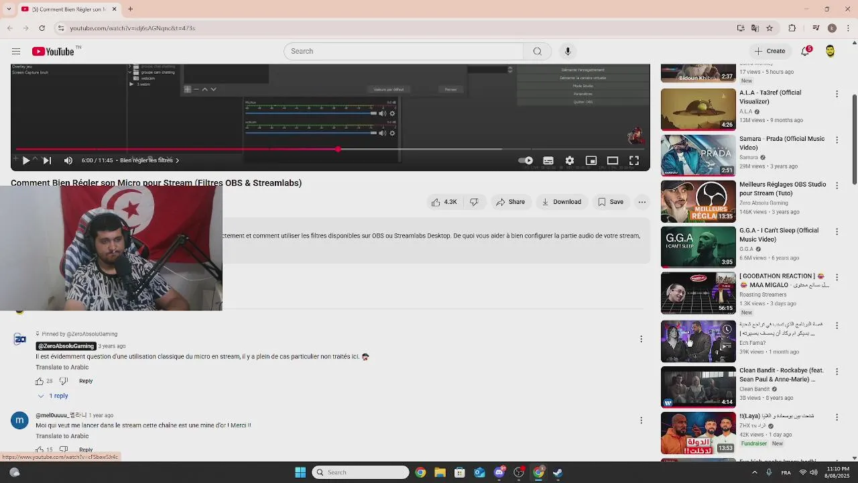
Task: Mute the video player volume
Action: pyautogui.click(x=68, y=160)
